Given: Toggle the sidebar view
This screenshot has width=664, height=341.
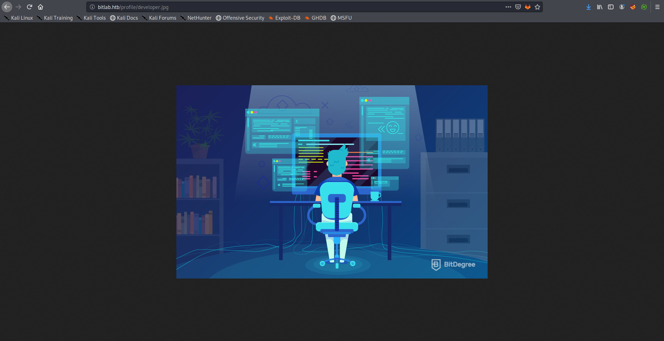Looking at the screenshot, I should point(611,7).
